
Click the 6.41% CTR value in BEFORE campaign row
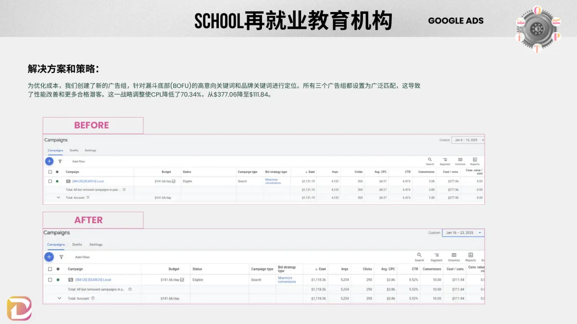point(406,181)
